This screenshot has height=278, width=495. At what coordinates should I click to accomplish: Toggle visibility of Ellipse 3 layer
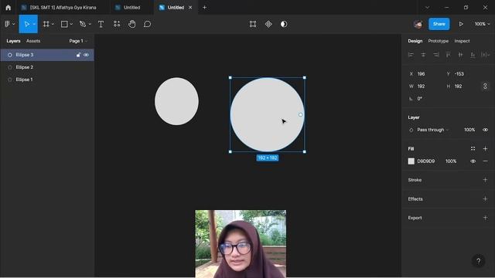[x=86, y=55]
